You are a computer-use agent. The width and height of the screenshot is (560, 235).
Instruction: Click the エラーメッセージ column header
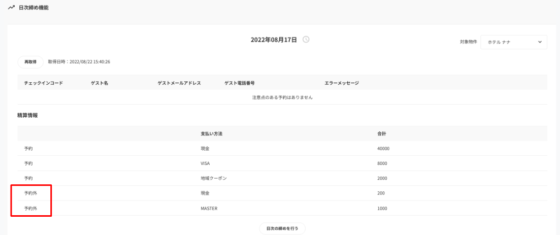pos(342,83)
